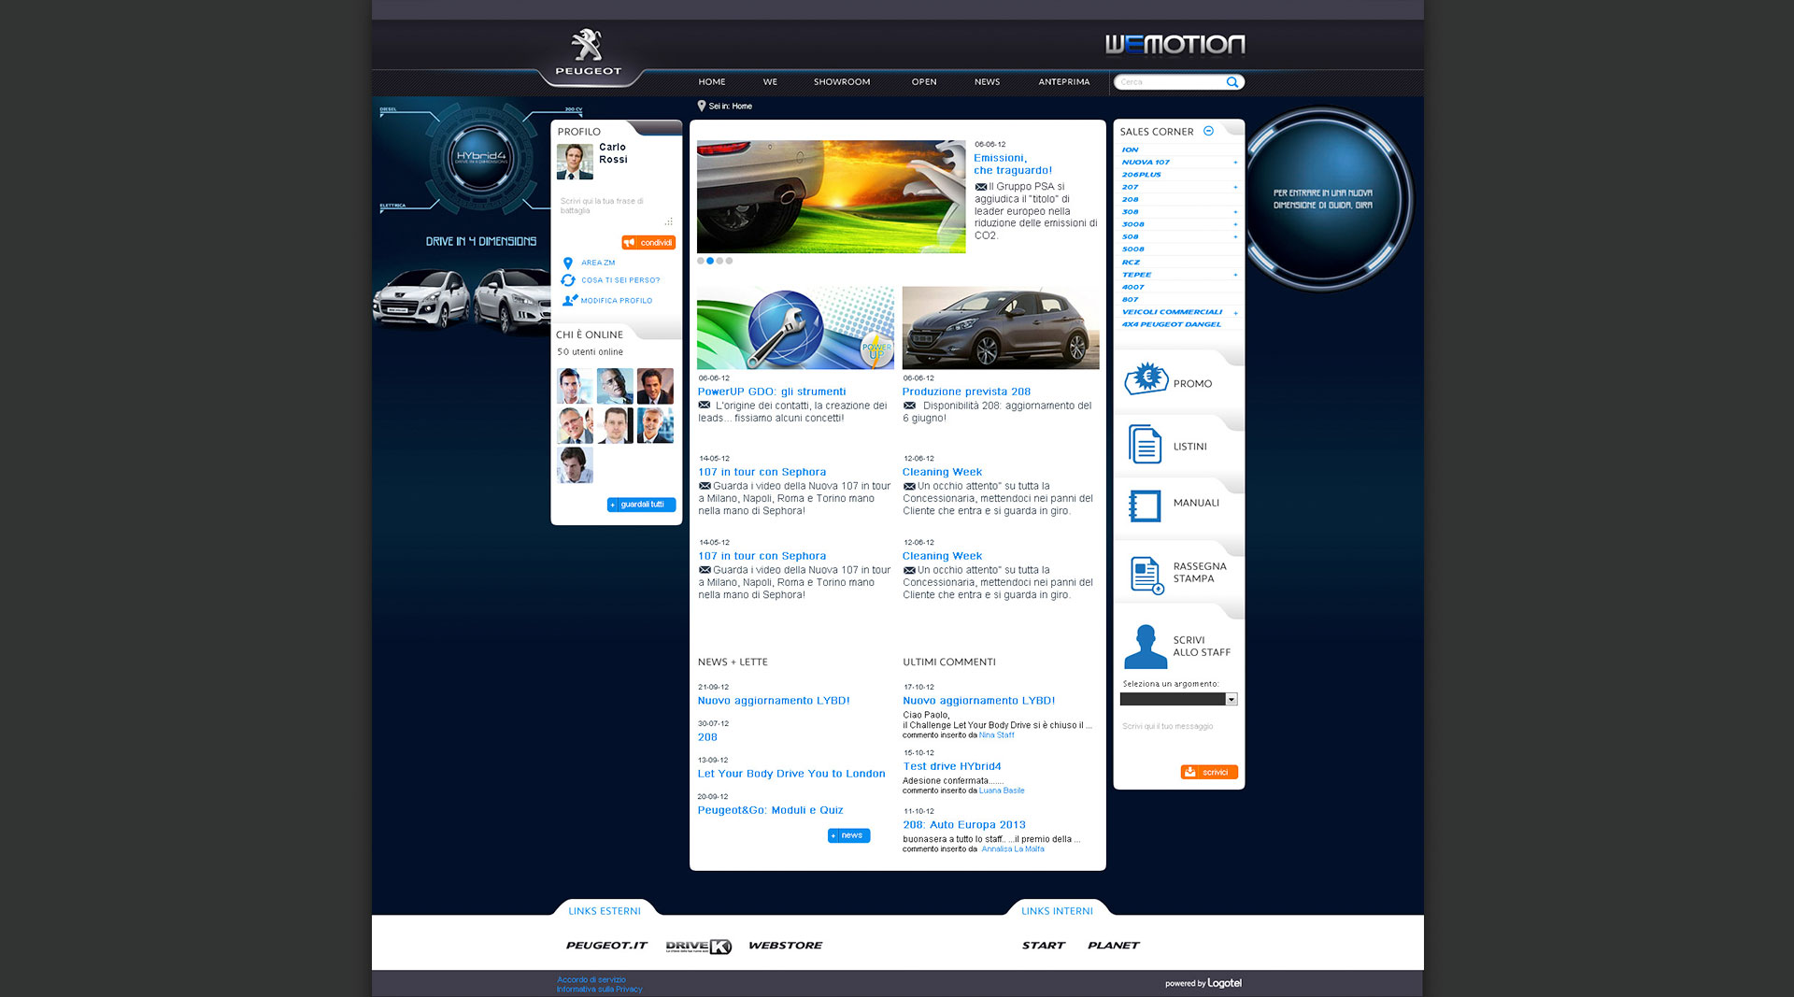Click the condividi button
The width and height of the screenshot is (1794, 997).
pyautogui.click(x=648, y=243)
